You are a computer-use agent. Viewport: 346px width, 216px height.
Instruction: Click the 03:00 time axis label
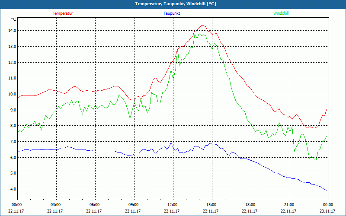pos(56,205)
